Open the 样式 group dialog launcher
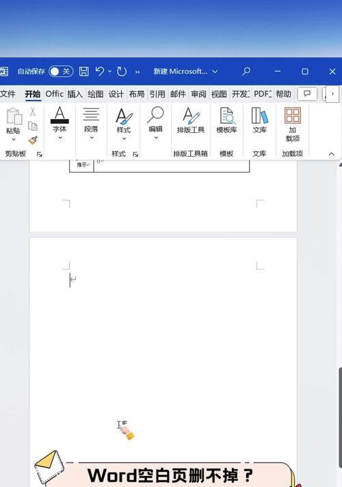Screen dimensions: 342x487 [135, 154]
